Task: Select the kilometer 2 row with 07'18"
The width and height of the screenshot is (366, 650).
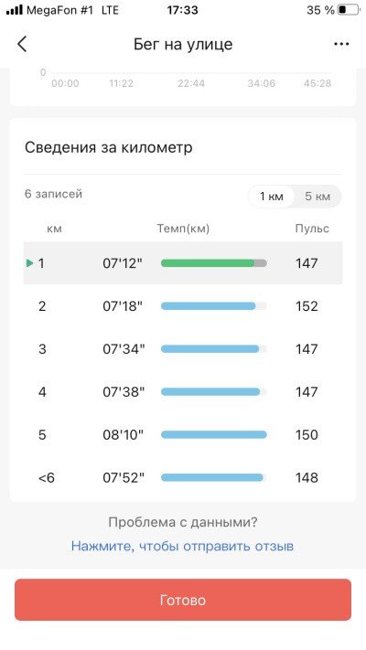Action: click(x=183, y=306)
